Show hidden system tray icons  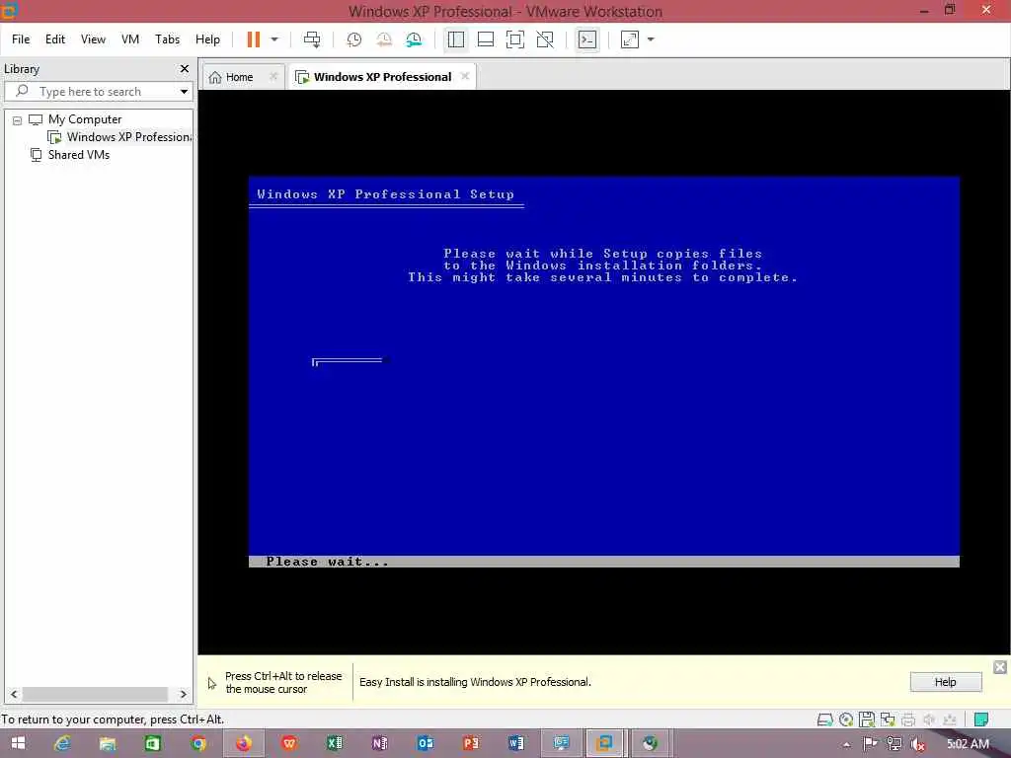846,744
